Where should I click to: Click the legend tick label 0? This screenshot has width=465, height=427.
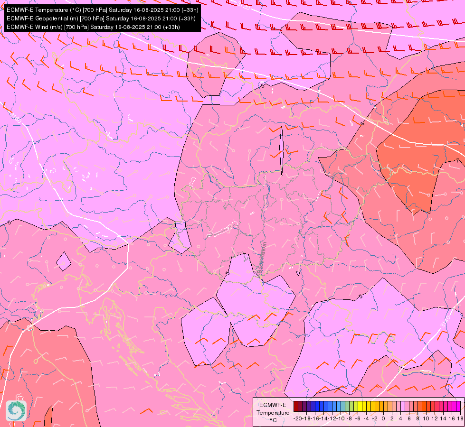coord(383,418)
